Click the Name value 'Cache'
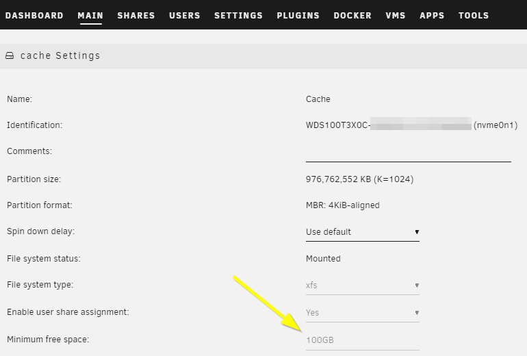Viewport: 527px width, 356px height. (x=318, y=99)
